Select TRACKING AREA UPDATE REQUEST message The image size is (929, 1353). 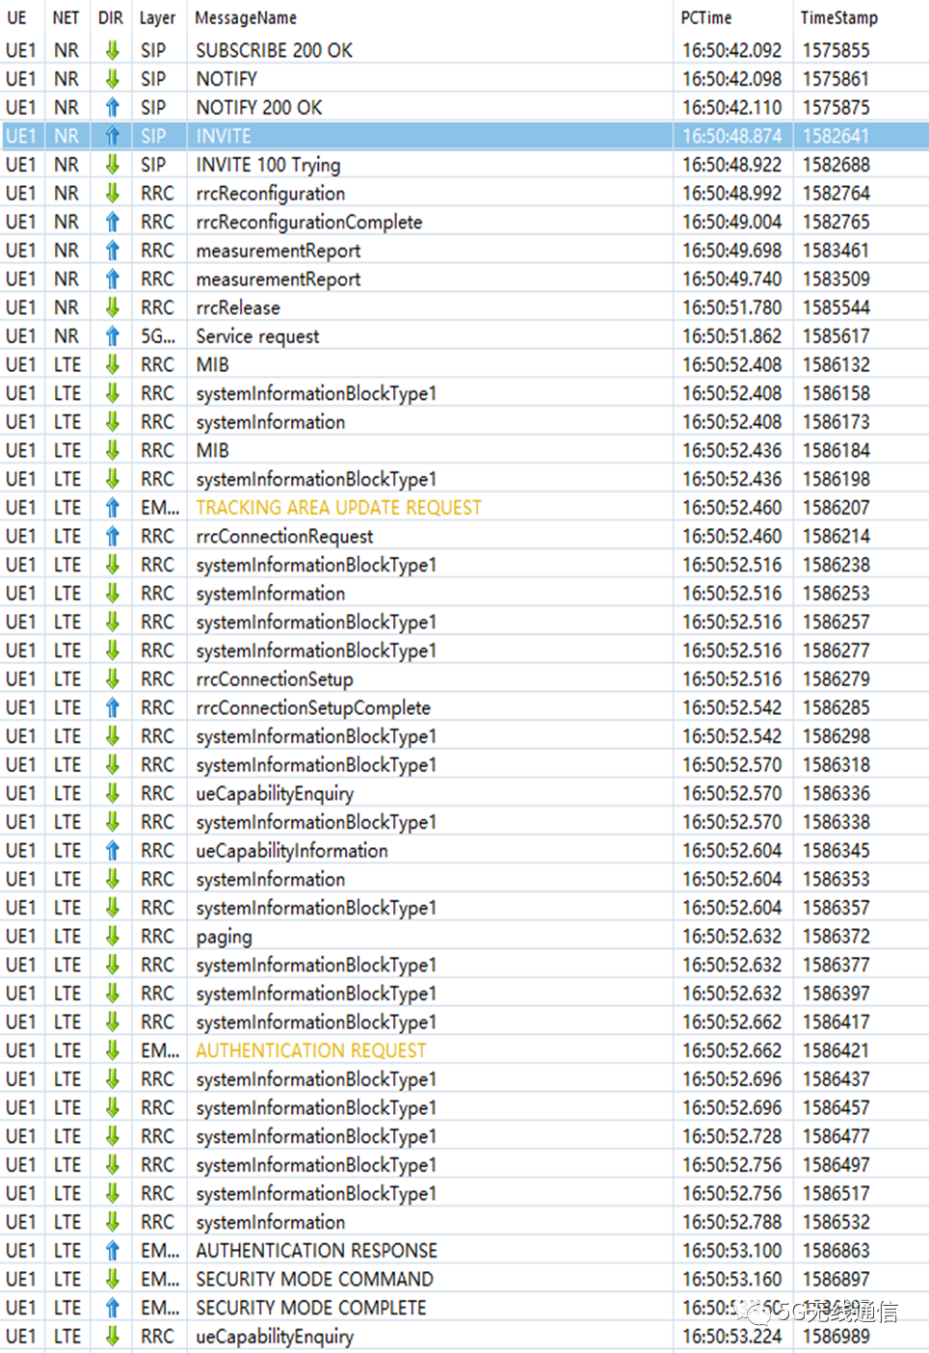coord(338,508)
